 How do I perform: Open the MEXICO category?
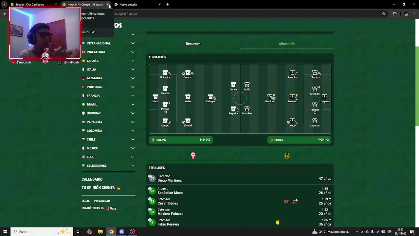click(x=108, y=148)
